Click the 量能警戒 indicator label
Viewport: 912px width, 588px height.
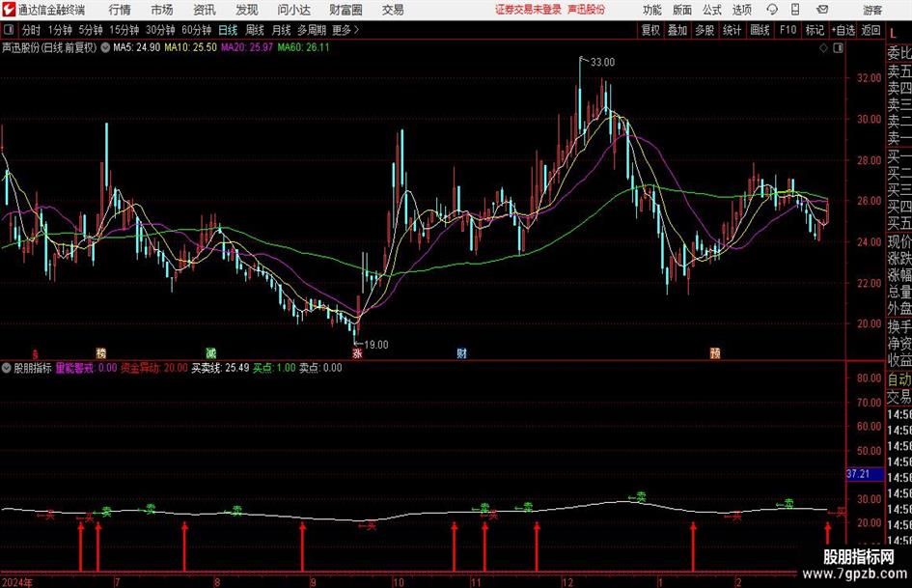pyautogui.click(x=75, y=368)
